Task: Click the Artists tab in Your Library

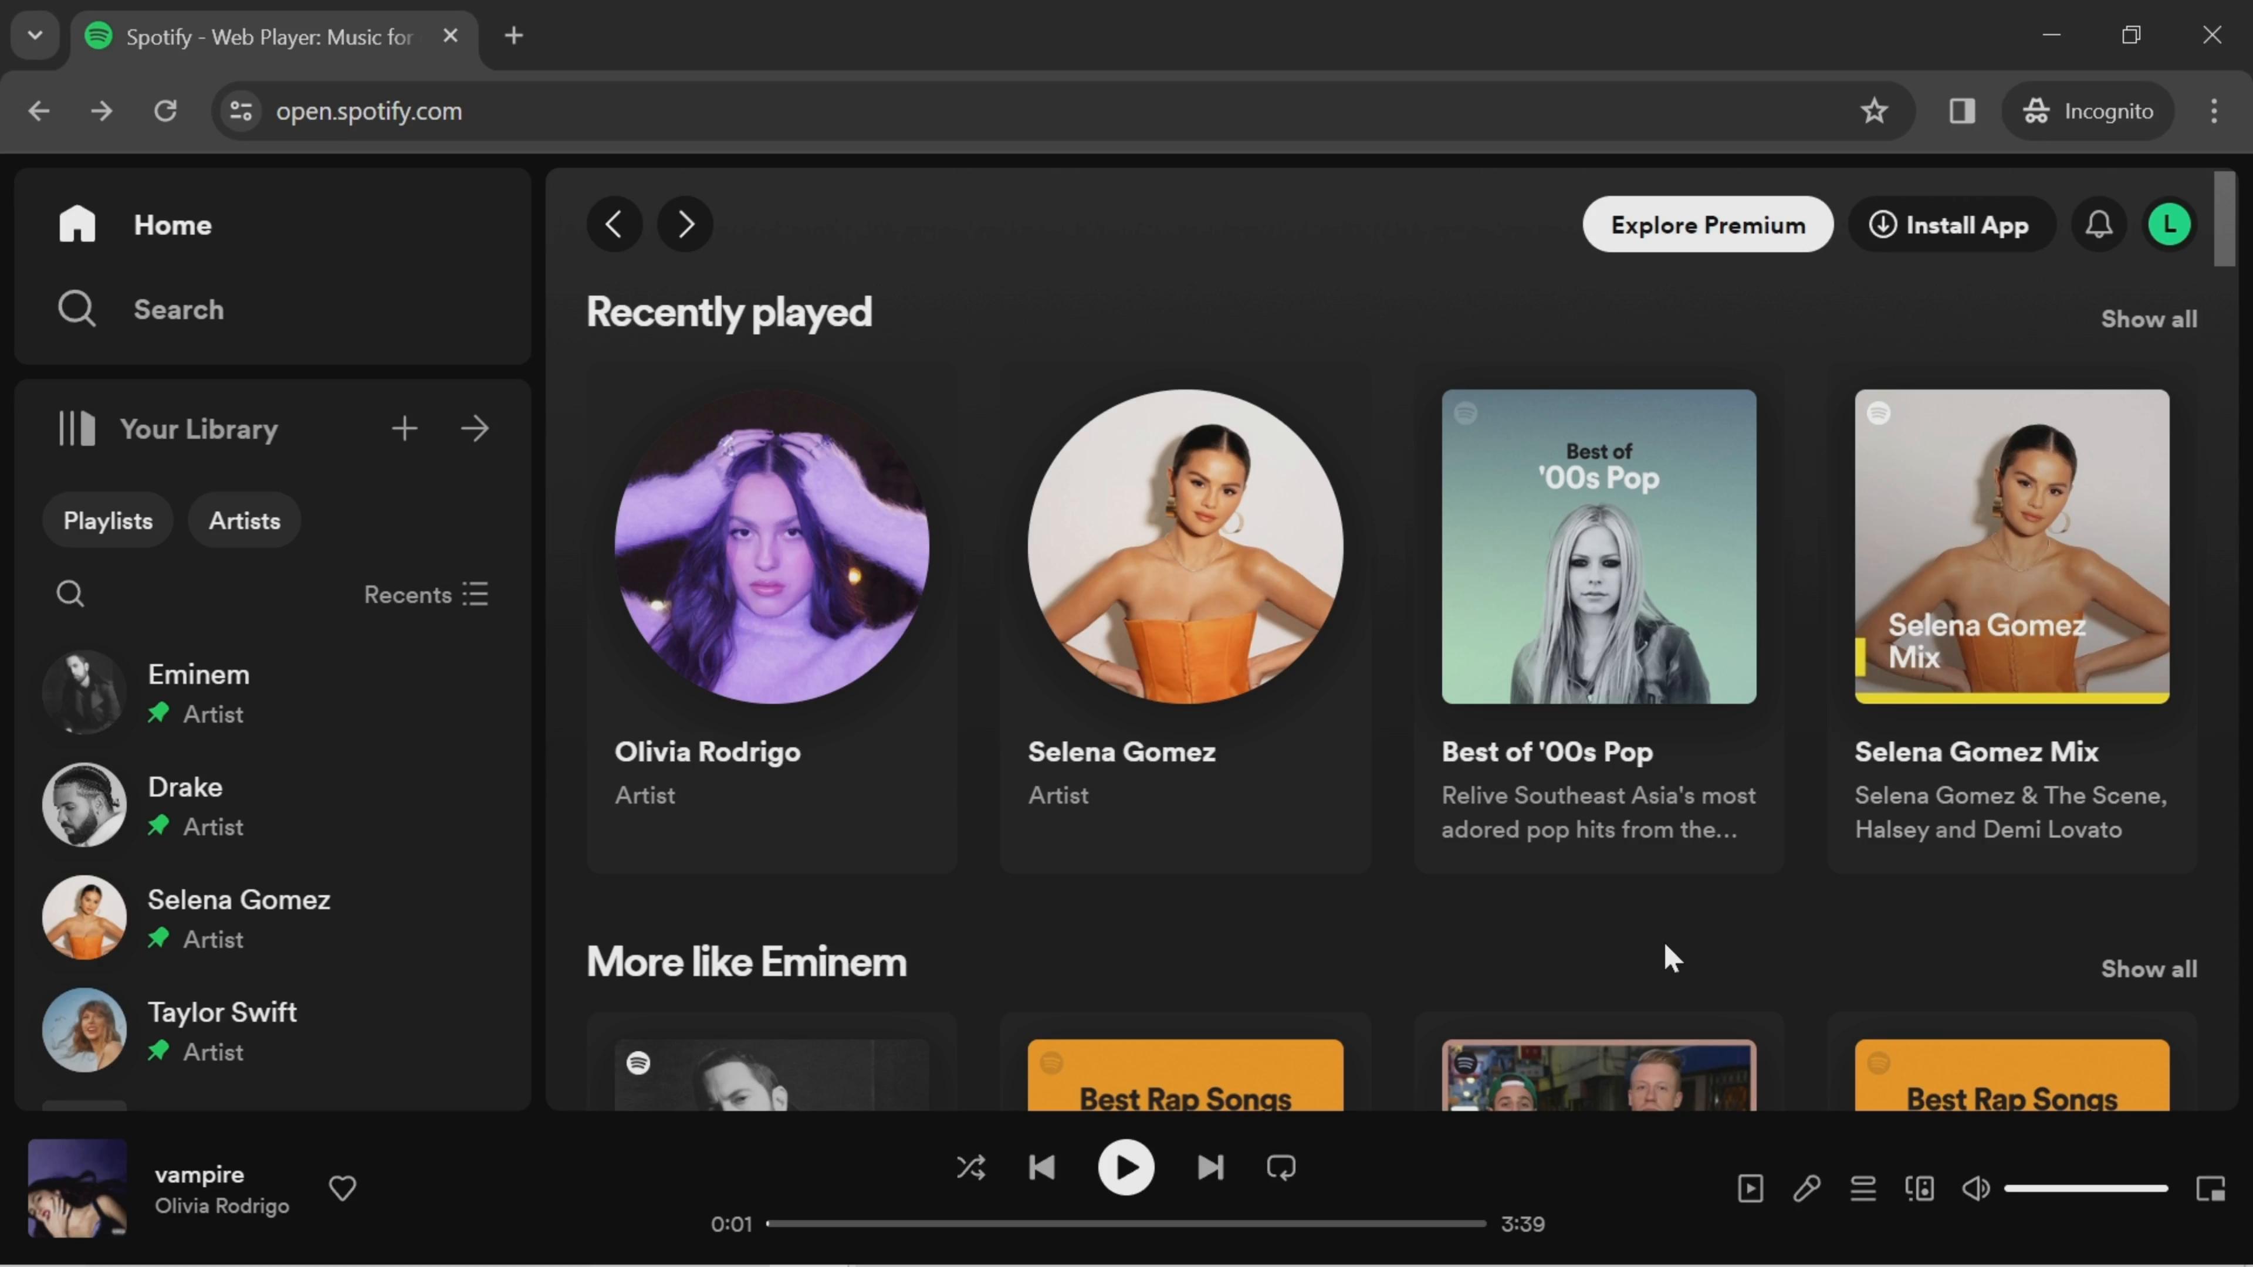Action: [243, 520]
